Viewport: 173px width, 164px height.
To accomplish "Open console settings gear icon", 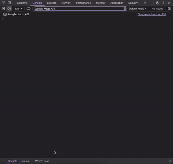I will 169,9.
